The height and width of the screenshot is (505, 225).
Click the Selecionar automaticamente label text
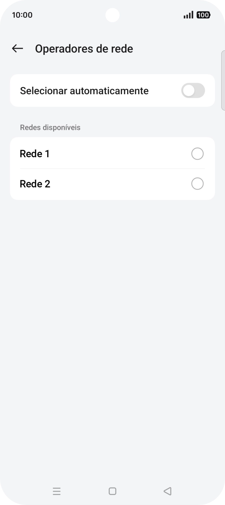[x=84, y=91]
